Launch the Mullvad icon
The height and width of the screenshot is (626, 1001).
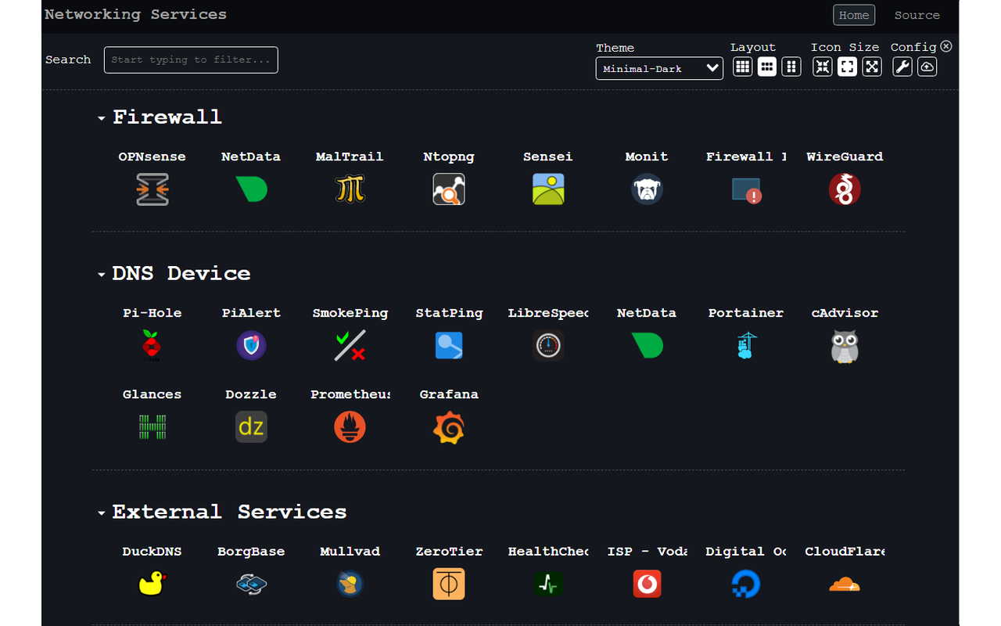350,584
